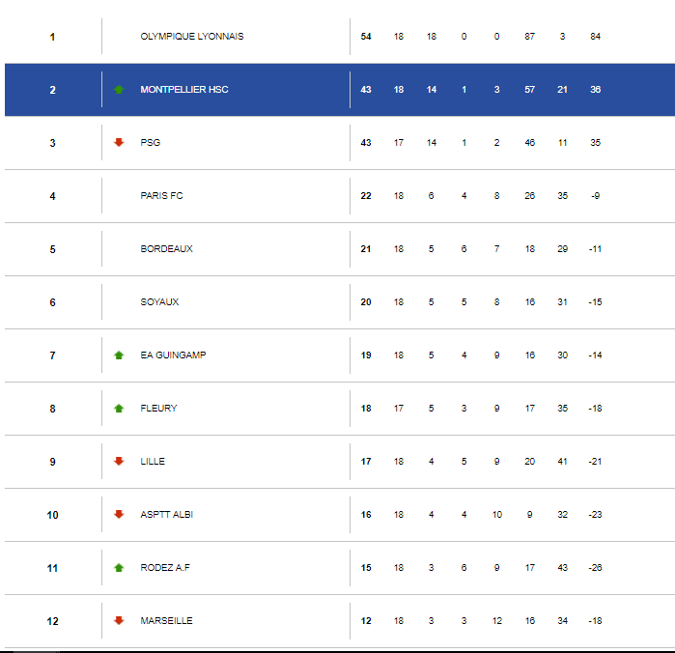675x653 pixels.
Task: Click the green up arrow beside Montpellier HSC
Action: tap(119, 90)
